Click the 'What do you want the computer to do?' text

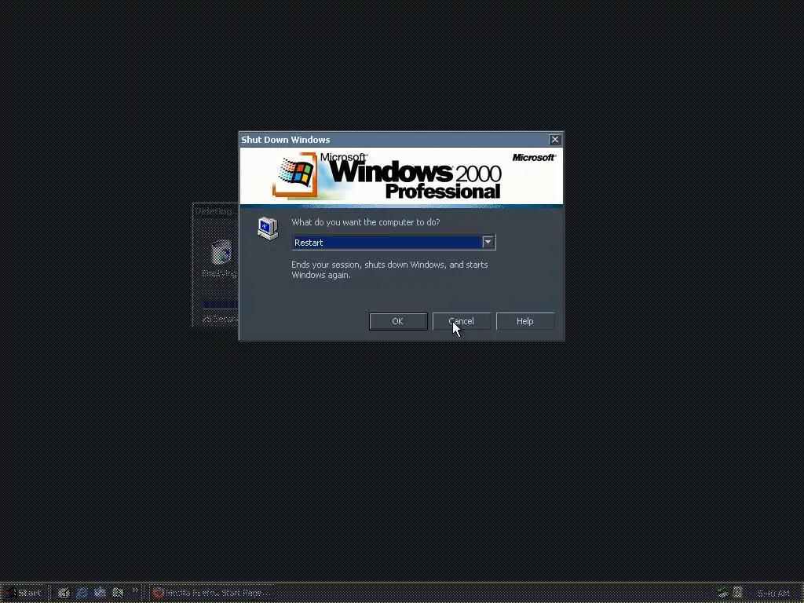pos(366,222)
